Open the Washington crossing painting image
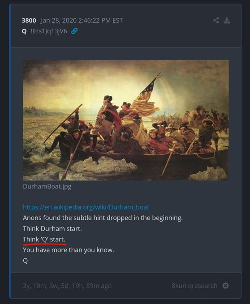 click(x=126, y=120)
